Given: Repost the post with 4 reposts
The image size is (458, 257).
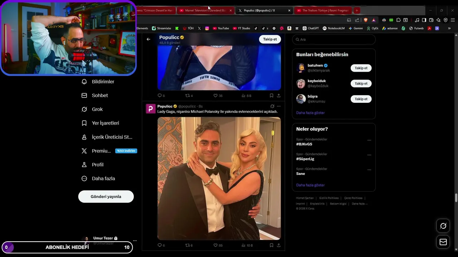Looking at the screenshot, I should [x=189, y=96].
